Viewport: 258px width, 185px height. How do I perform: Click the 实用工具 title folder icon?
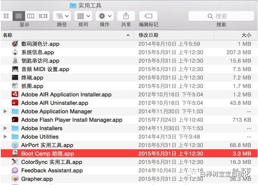click(73, 6)
